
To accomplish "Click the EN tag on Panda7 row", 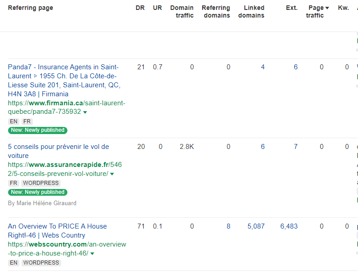I will pyautogui.click(x=13, y=121).
